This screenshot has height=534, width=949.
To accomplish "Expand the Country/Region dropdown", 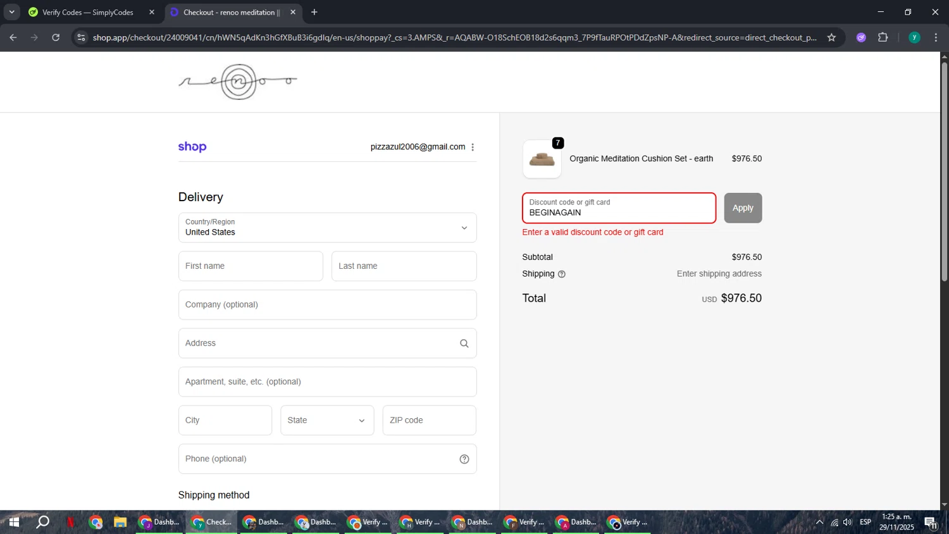I will 327,228.
